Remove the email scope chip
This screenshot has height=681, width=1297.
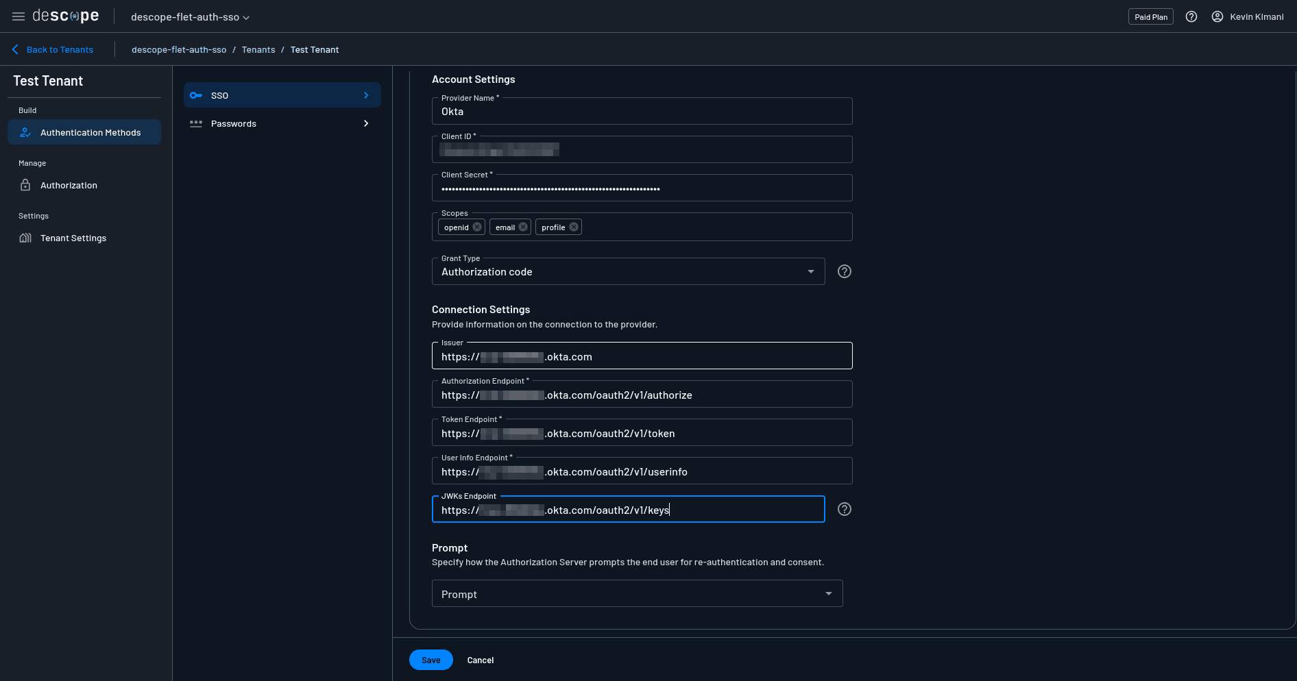pos(523,227)
